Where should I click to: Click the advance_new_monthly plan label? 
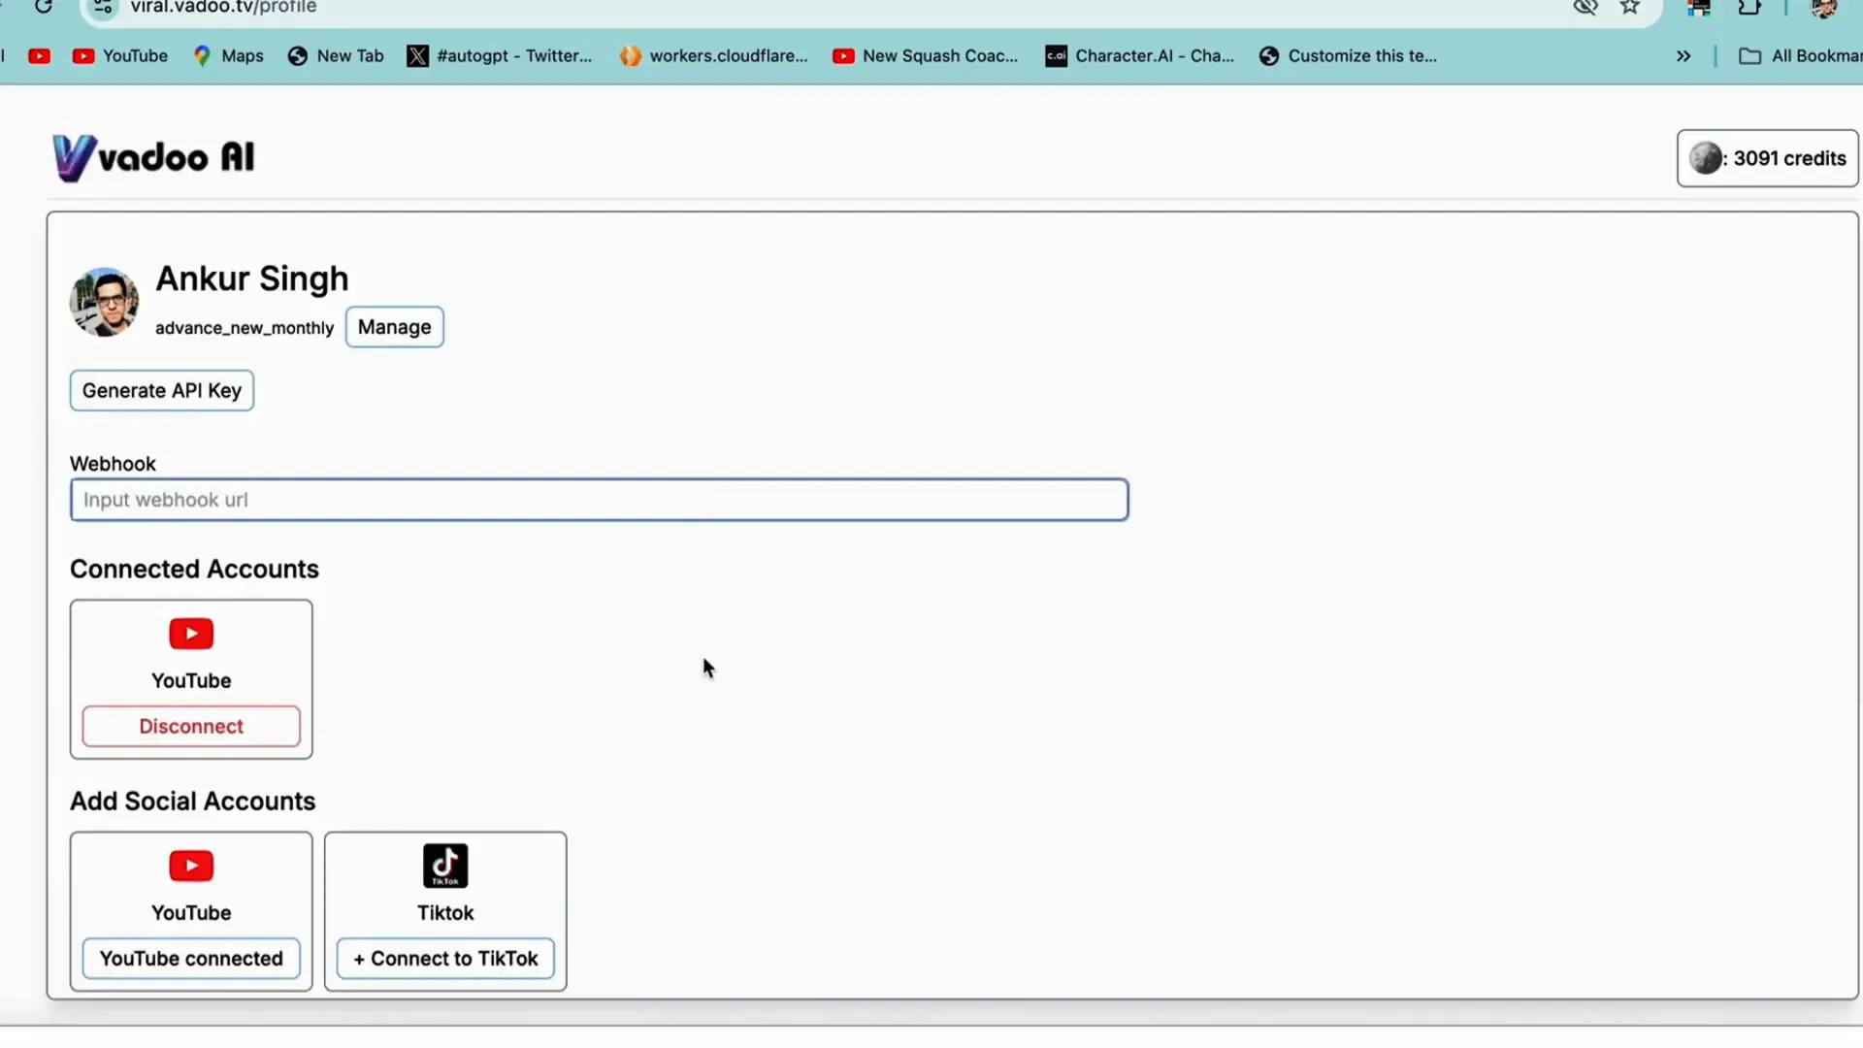244,326
